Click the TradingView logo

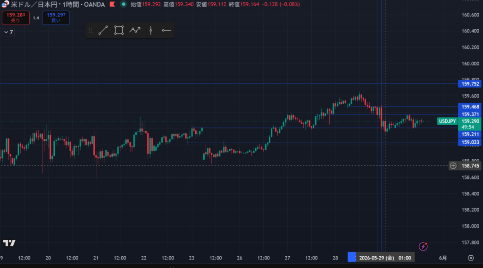pyautogui.click(x=9, y=243)
